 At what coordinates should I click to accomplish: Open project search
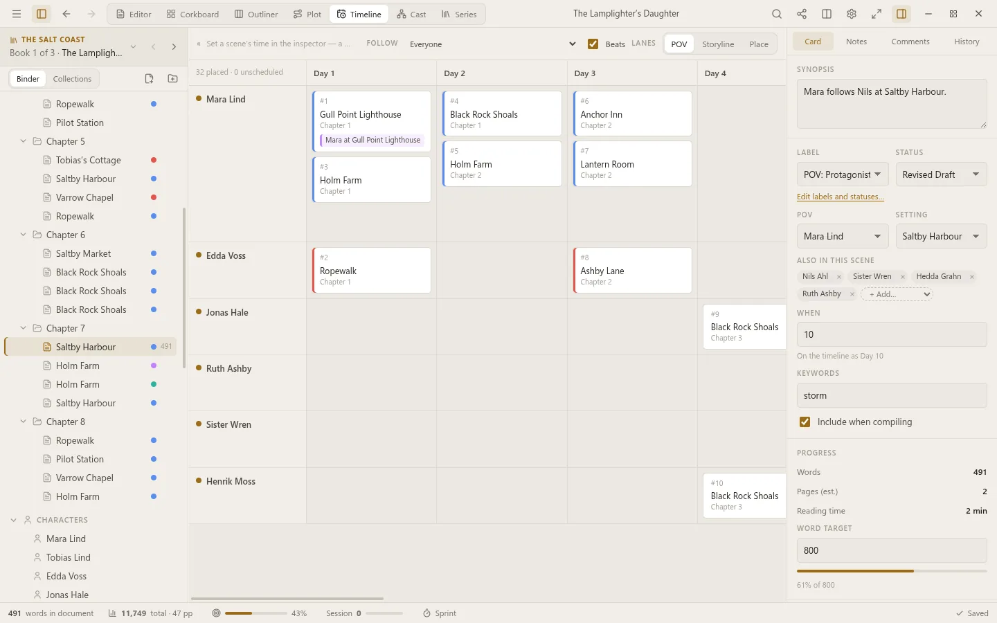click(x=777, y=14)
